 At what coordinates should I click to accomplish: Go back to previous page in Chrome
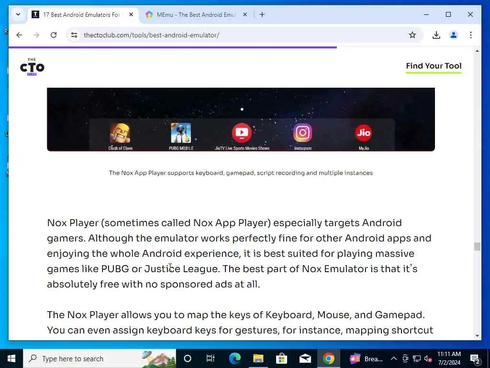point(19,35)
